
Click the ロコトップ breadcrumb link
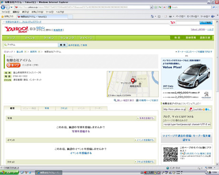(x=8, y=52)
